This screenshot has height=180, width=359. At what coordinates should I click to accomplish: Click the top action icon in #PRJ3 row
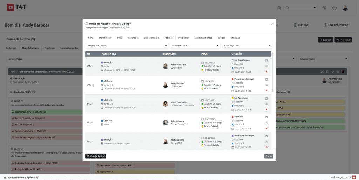tap(267, 136)
